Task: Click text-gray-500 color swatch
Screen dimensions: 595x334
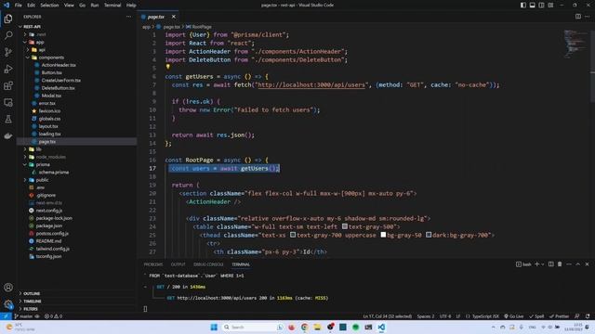Action: [x=345, y=226]
